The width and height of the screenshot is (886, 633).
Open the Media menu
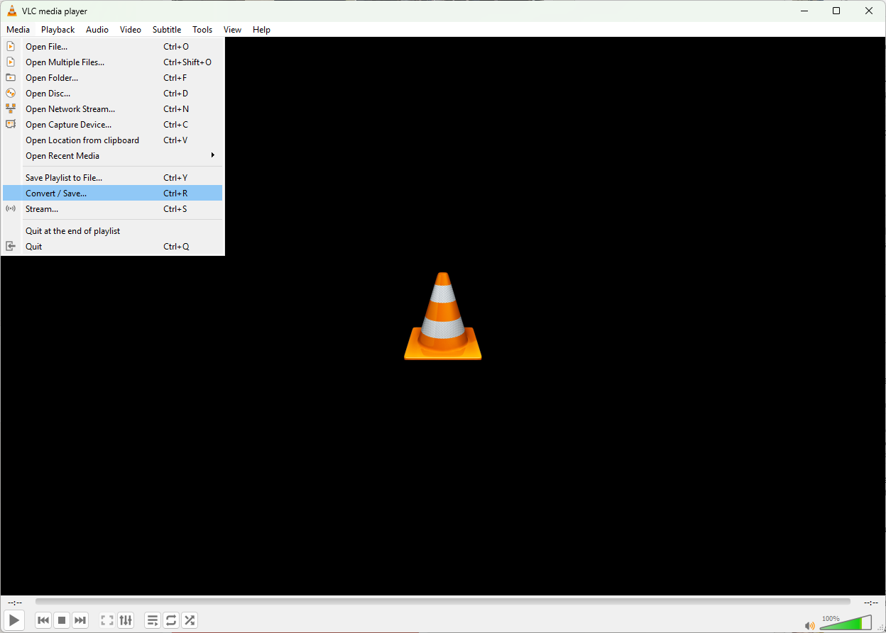click(18, 30)
